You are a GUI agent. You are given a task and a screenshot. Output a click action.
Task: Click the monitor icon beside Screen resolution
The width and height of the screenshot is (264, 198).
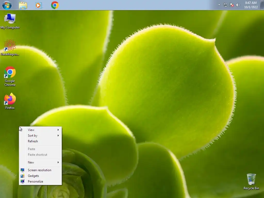tap(22, 170)
